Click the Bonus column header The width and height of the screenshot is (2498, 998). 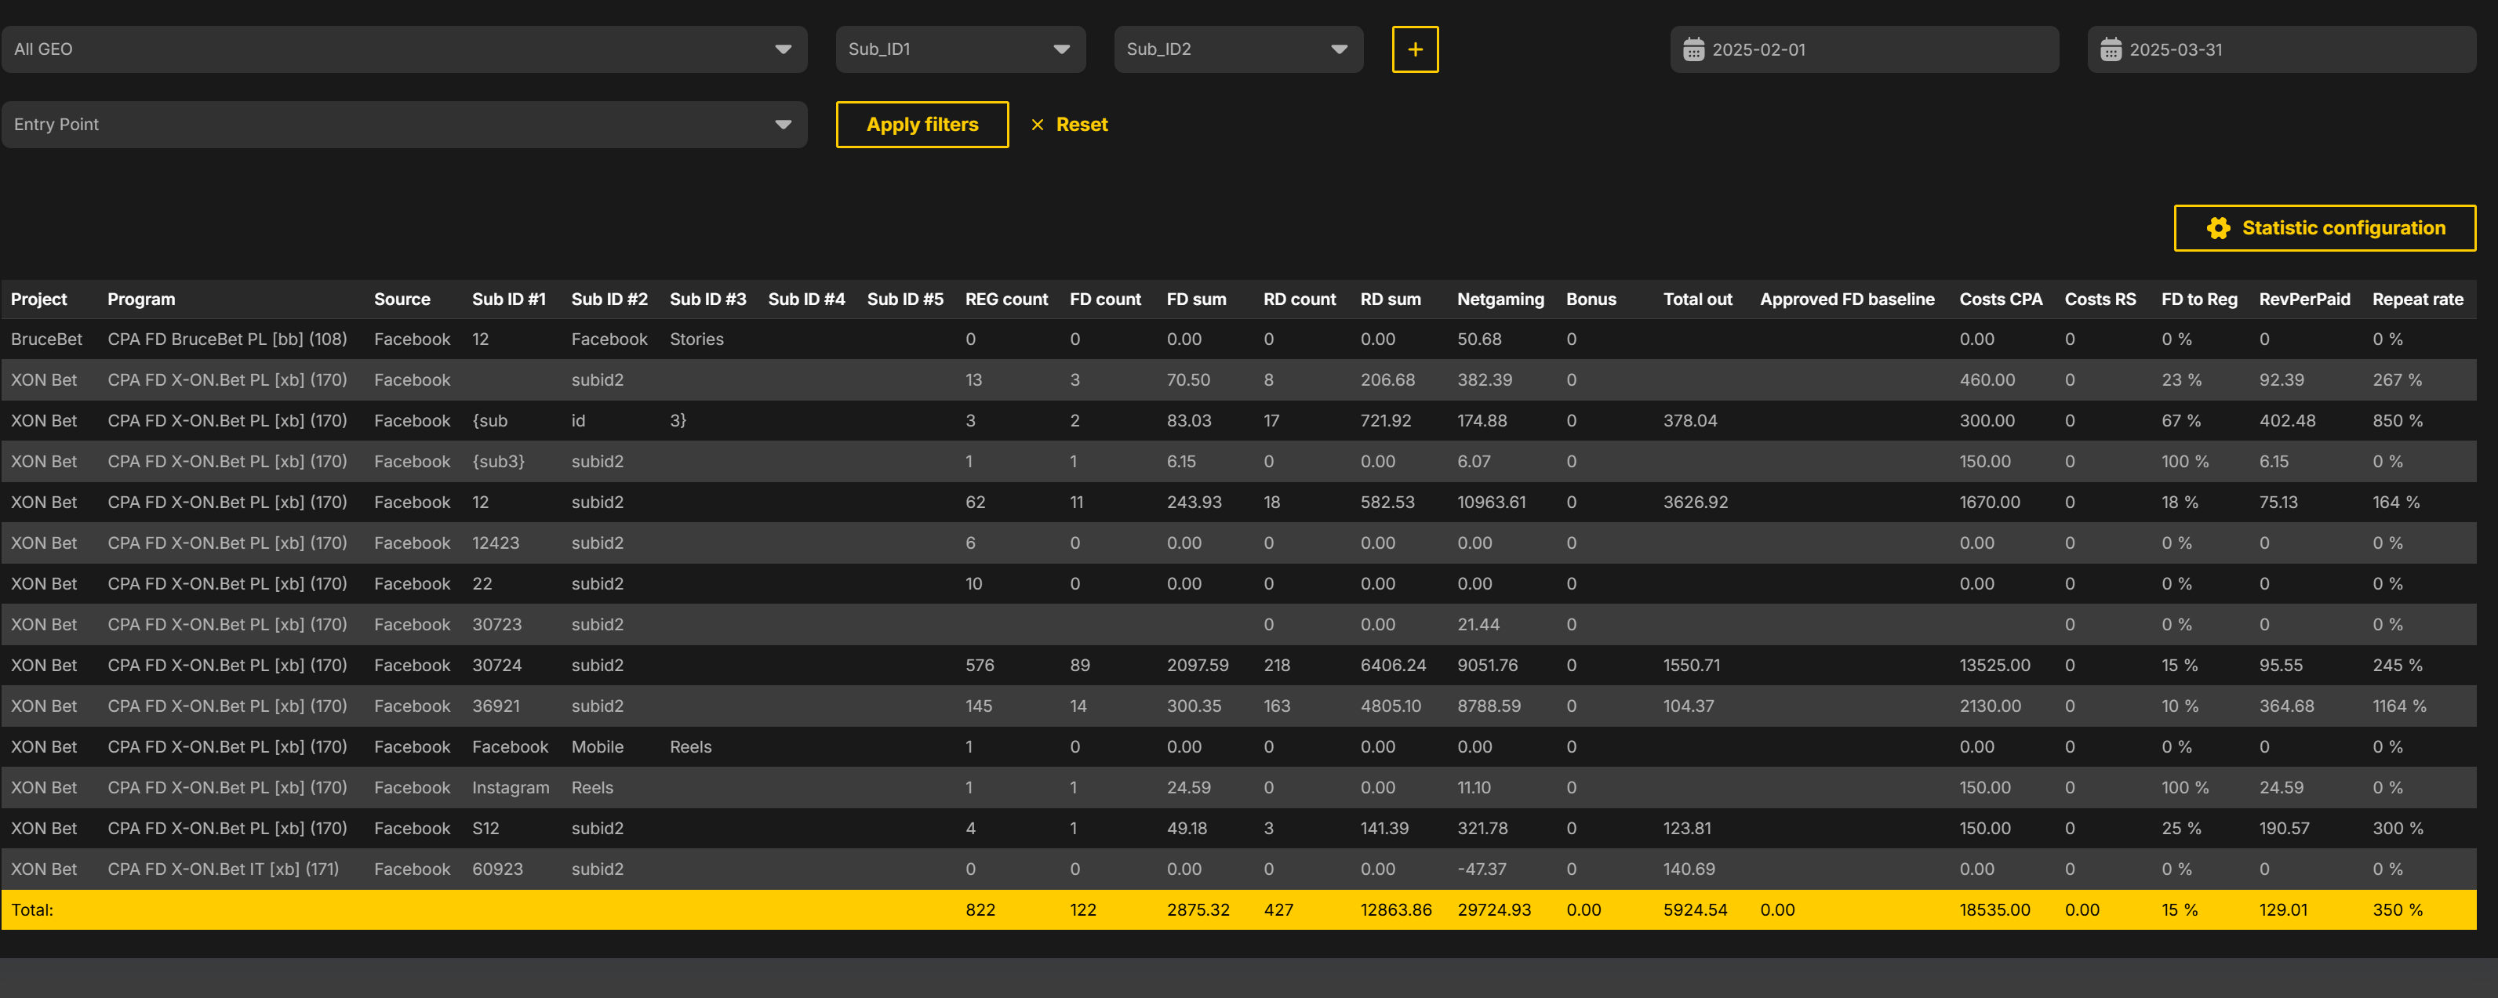(1591, 299)
